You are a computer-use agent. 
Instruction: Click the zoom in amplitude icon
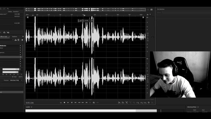click(x=119, y=103)
